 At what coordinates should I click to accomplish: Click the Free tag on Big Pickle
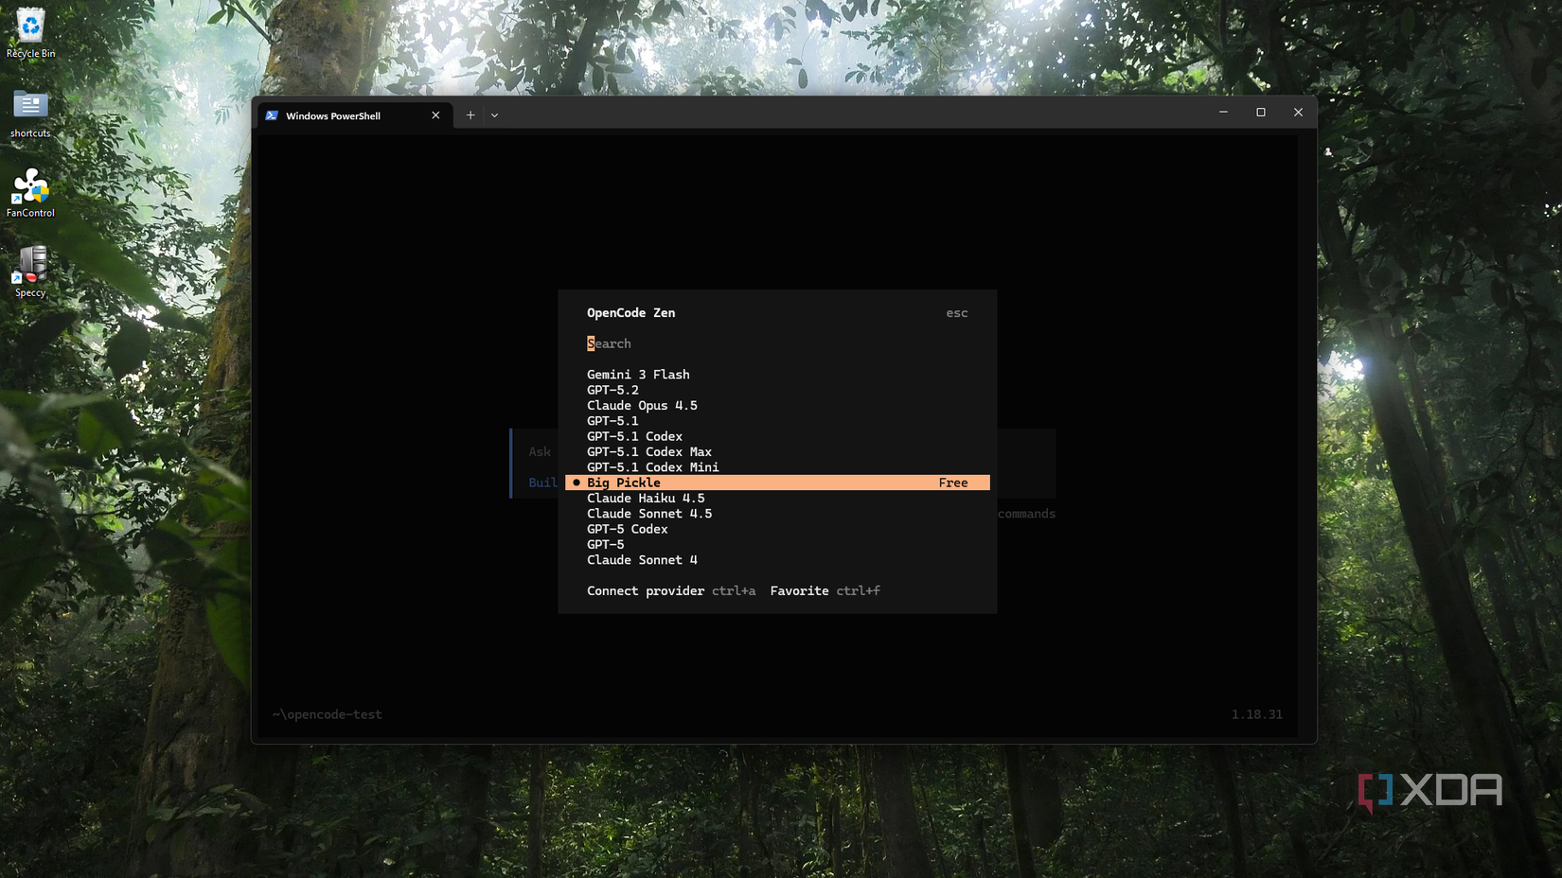pyautogui.click(x=953, y=483)
